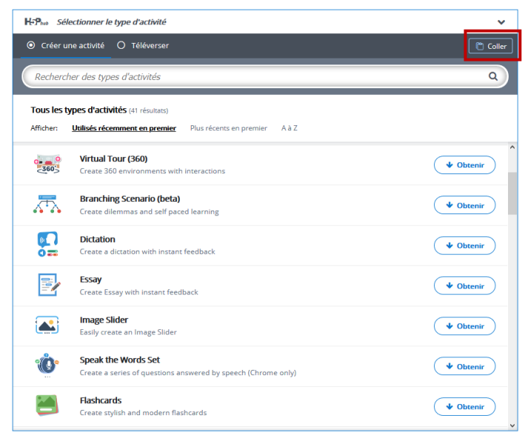This screenshot has width=528, height=444.
Task: Click Obtenir for Dictation
Action: 465,245
